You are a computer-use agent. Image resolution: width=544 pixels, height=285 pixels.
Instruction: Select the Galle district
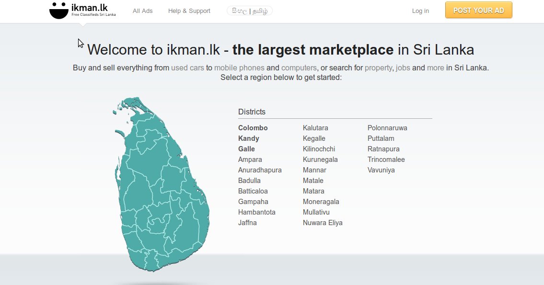click(x=246, y=149)
